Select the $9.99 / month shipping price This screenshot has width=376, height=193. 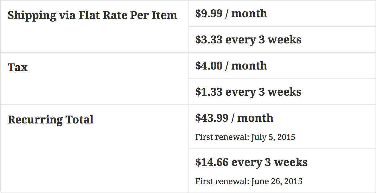231,13
